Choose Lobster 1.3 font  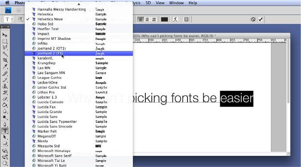pos(79,97)
